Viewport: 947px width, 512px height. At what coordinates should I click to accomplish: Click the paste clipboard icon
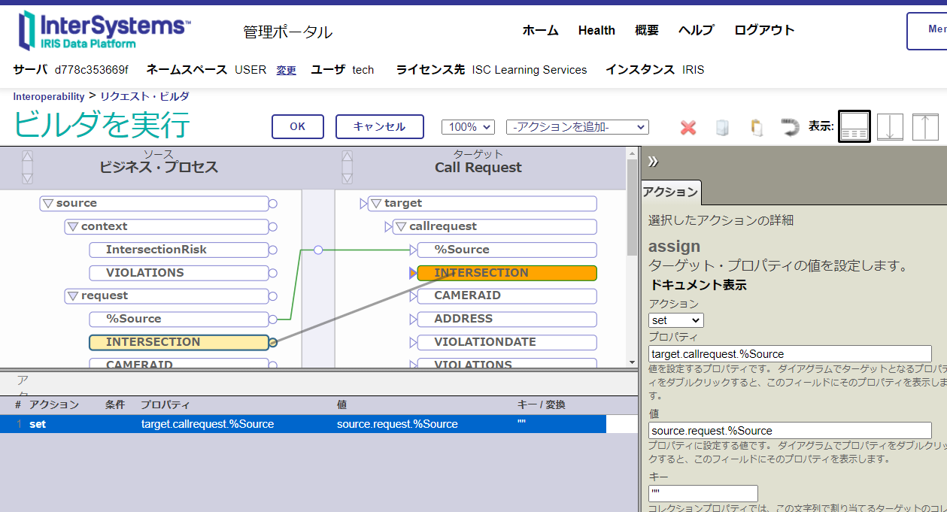756,127
